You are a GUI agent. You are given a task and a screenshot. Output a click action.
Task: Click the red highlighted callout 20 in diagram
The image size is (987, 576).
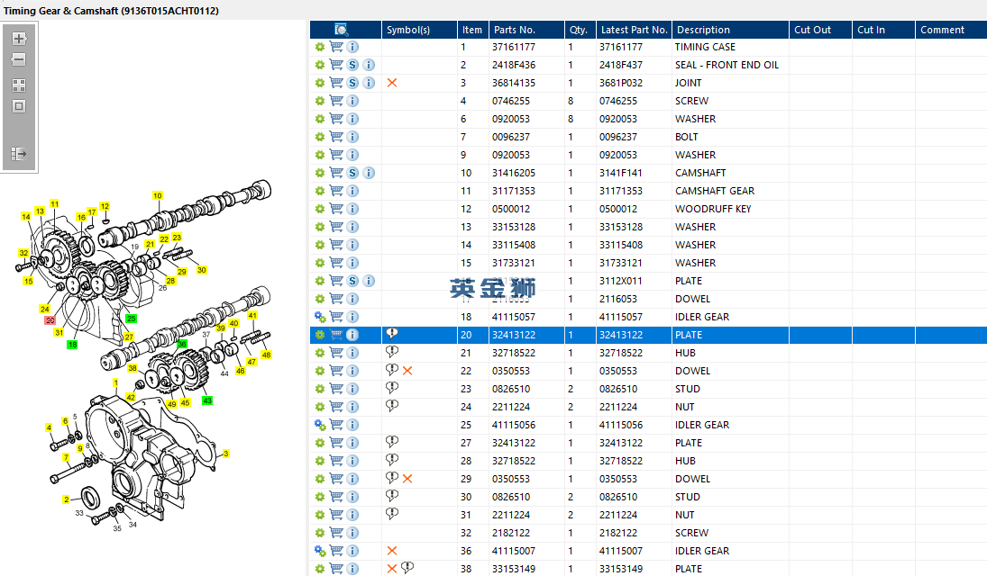[x=50, y=320]
